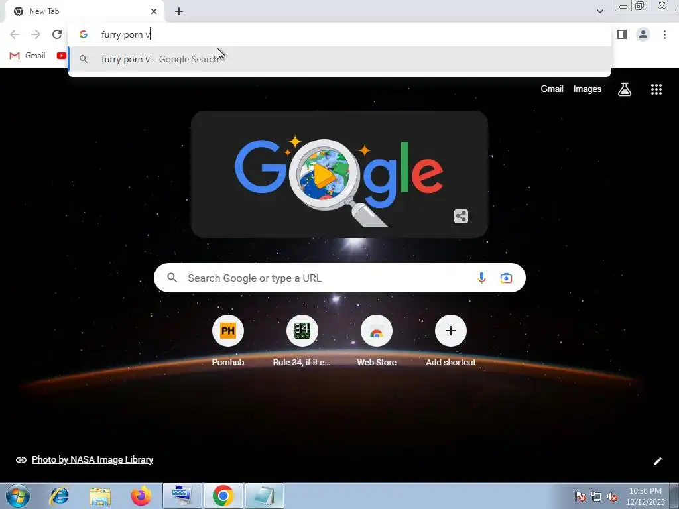Click the Search Google or type a URL box

[x=339, y=278]
